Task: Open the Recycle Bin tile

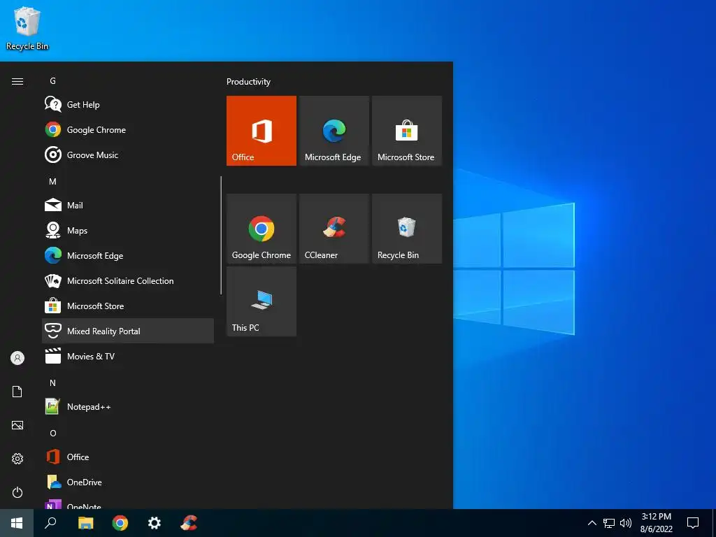Action: (x=407, y=229)
